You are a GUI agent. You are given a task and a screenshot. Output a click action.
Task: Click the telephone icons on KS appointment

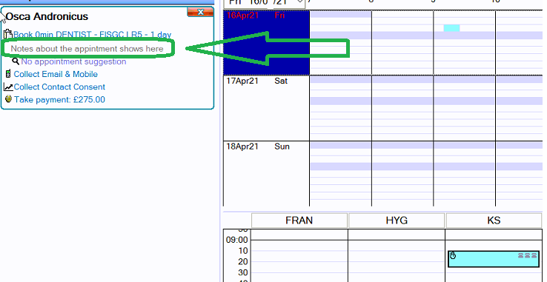click(528, 255)
